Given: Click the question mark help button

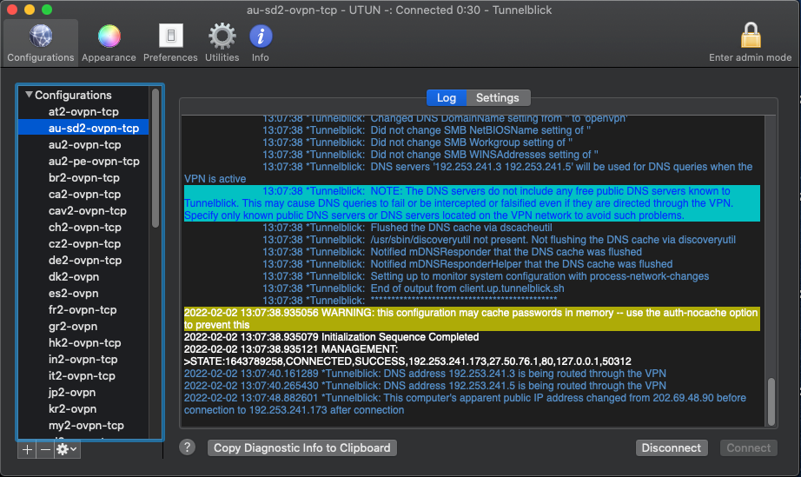Looking at the screenshot, I should pos(188,447).
